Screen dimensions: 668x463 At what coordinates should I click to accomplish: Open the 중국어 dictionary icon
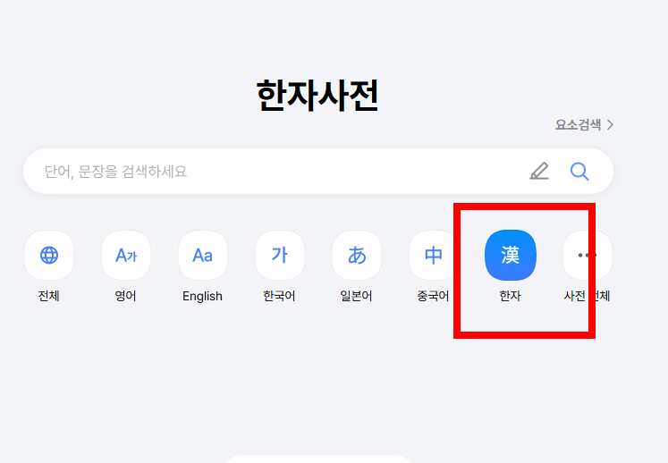coord(434,255)
